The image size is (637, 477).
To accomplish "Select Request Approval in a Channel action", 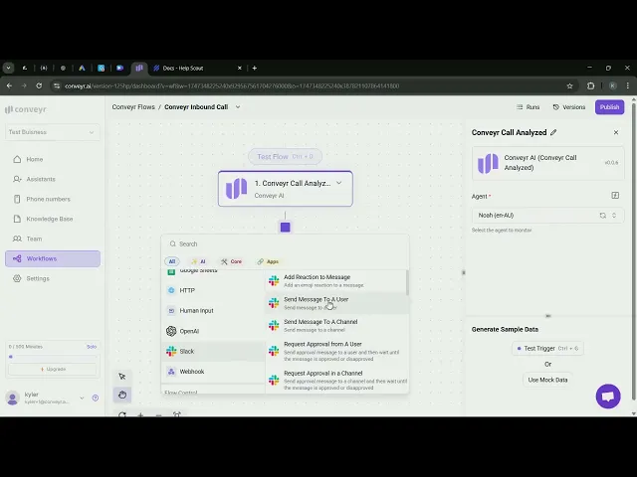I will click(336, 380).
